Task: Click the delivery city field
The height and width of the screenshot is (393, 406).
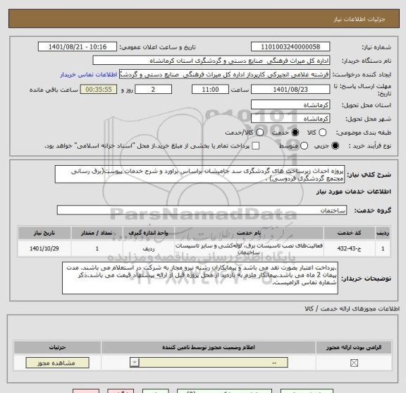Action: pos(290,119)
